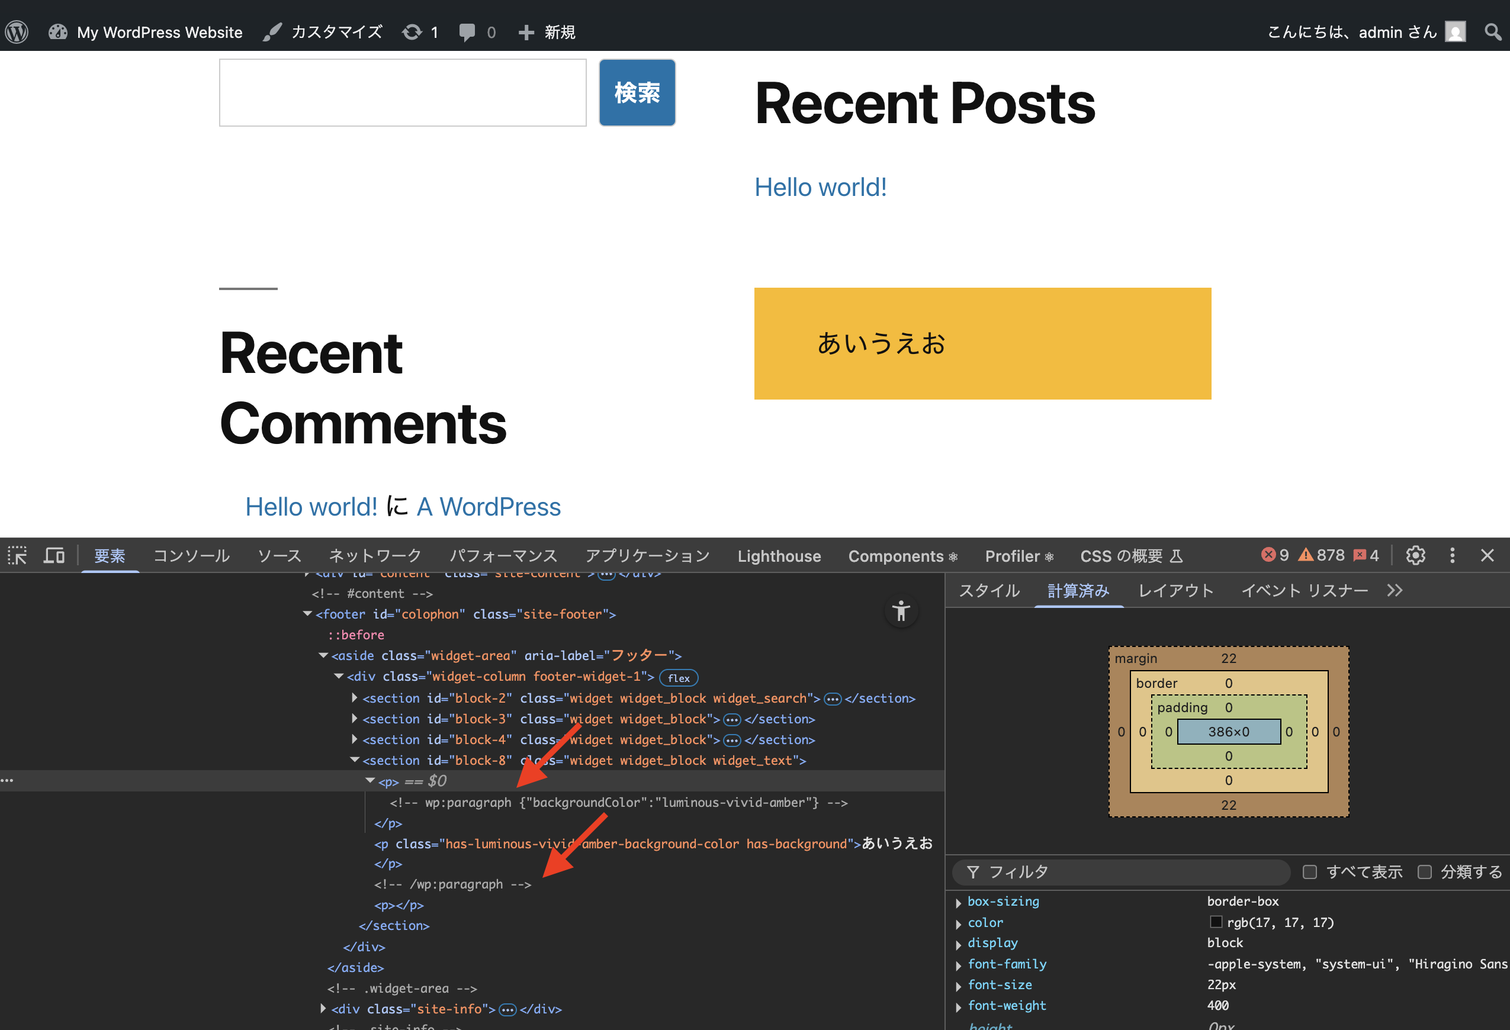Open the Hello world! recent post link
The height and width of the screenshot is (1030, 1510).
point(820,188)
